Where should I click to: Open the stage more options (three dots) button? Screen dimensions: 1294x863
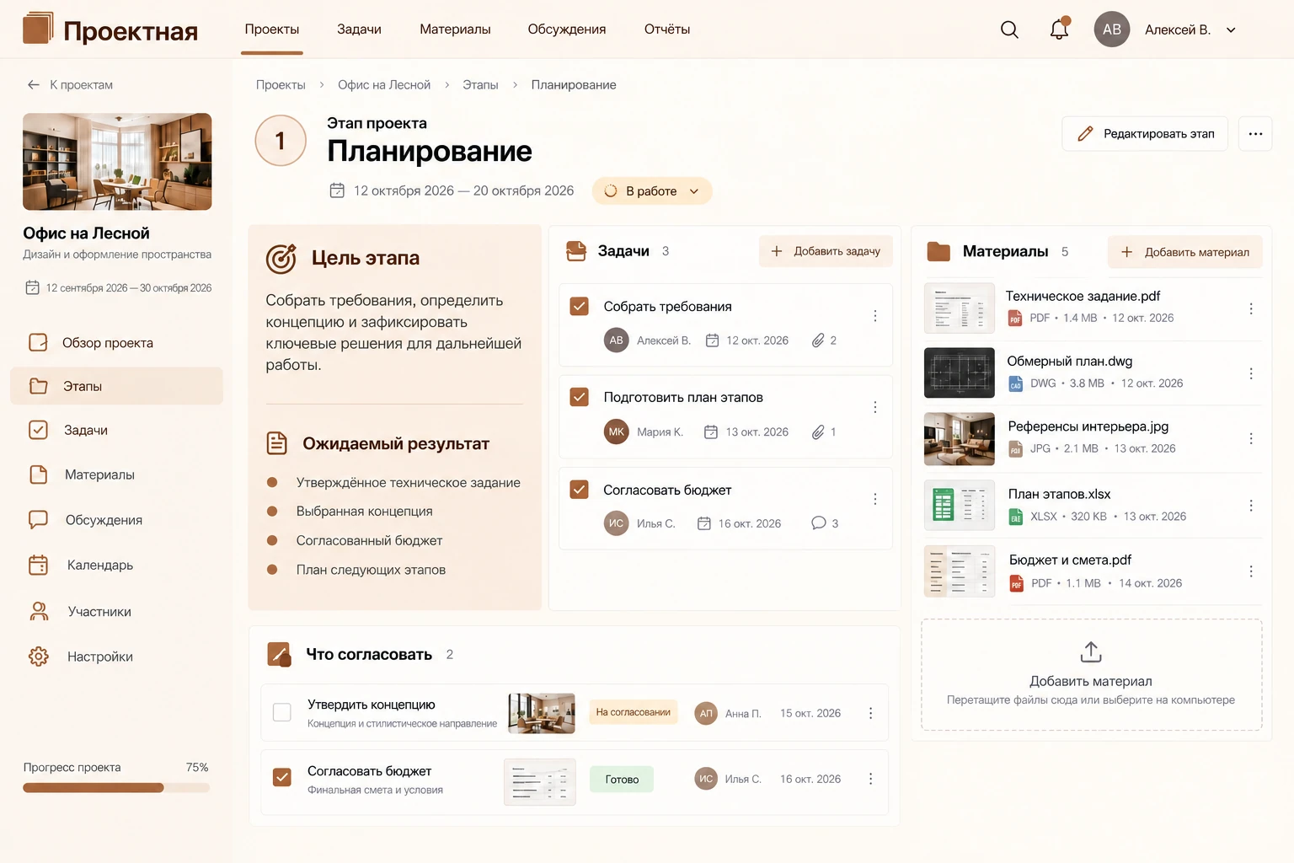1255,134
